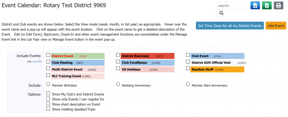Export calendar to Excel icon

pyautogui.click(x=267, y=6)
